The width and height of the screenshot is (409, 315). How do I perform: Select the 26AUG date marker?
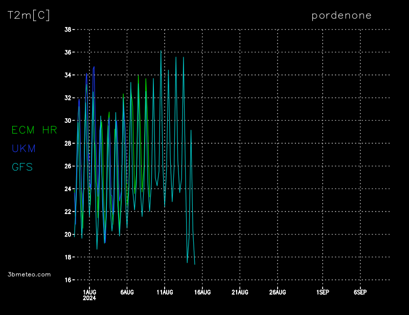point(278,292)
